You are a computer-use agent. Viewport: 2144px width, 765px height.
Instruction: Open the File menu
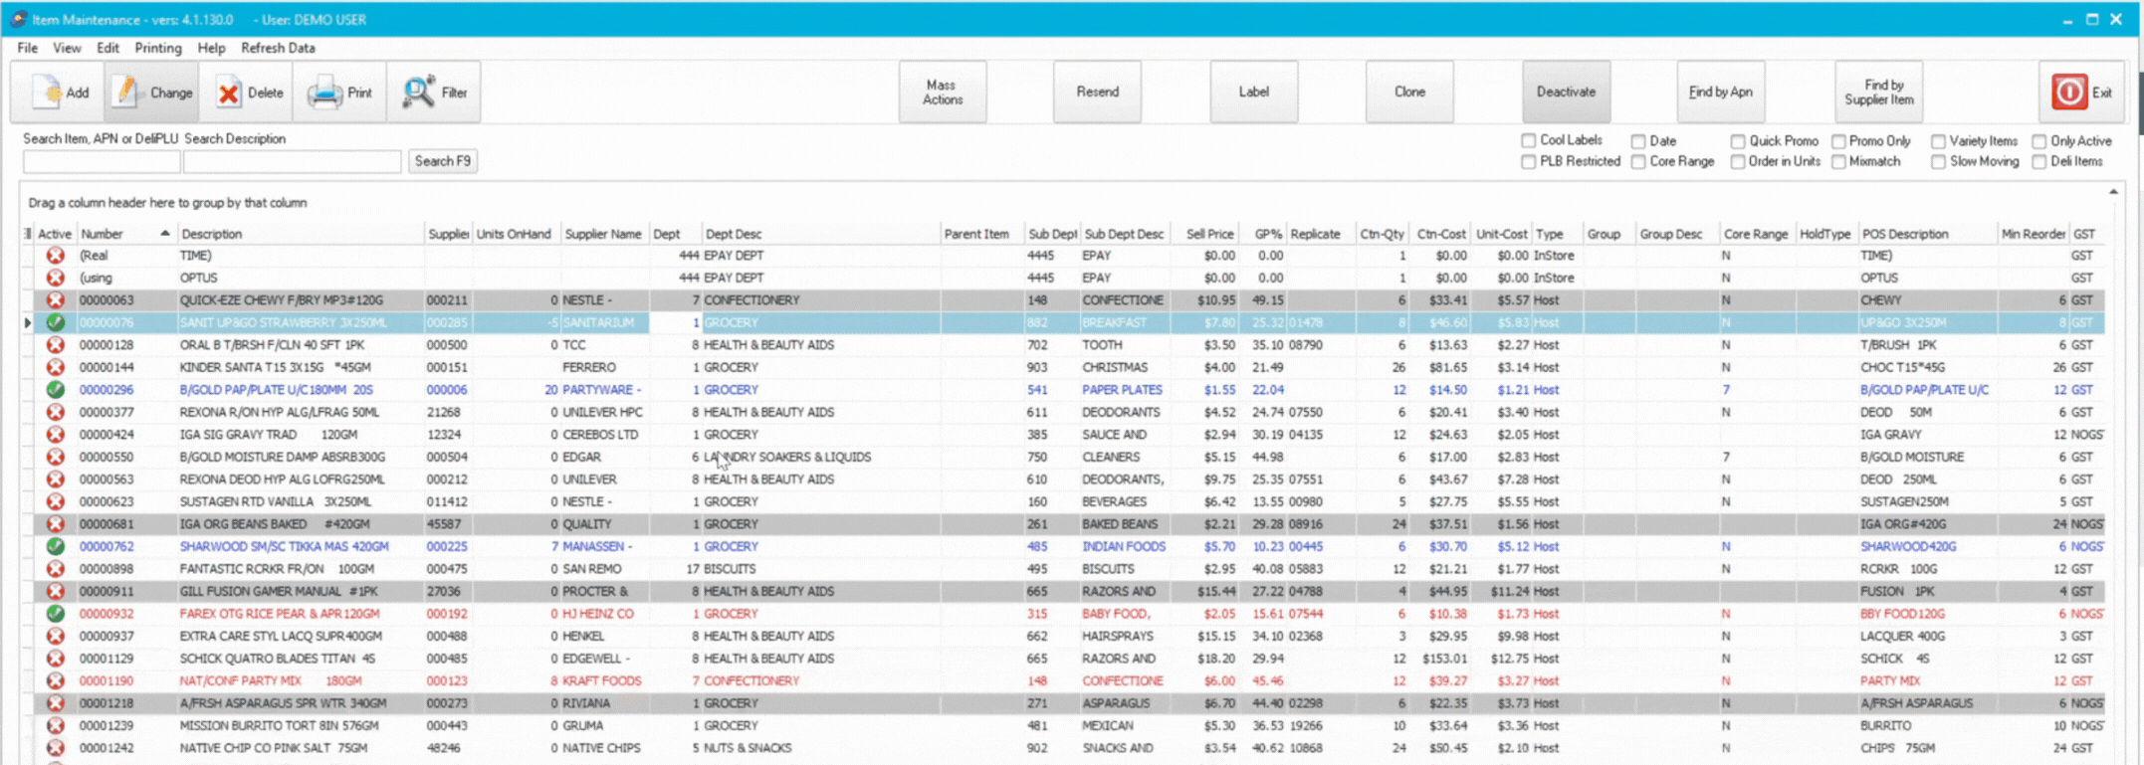pyautogui.click(x=28, y=48)
